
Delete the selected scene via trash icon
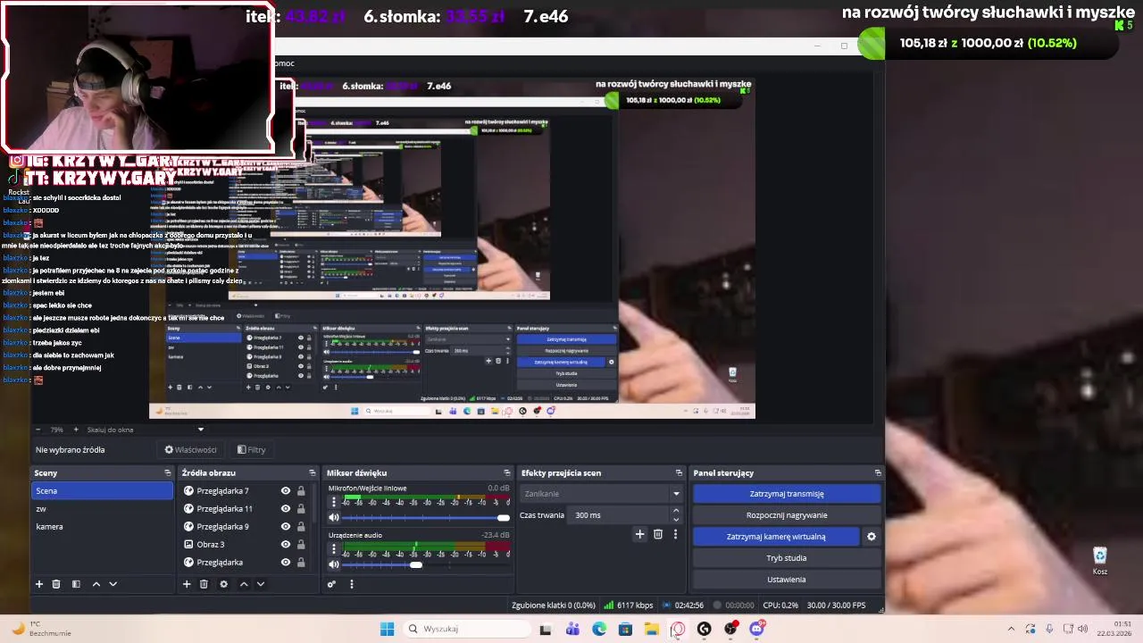point(56,584)
